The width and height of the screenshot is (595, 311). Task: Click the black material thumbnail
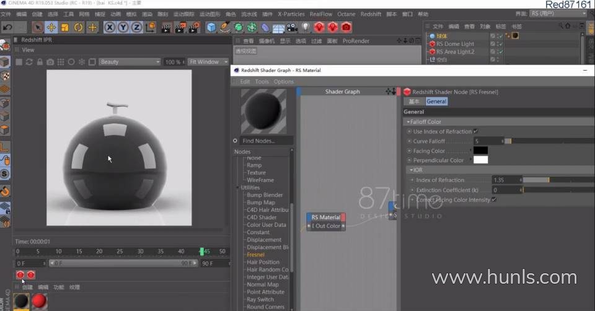click(x=21, y=302)
